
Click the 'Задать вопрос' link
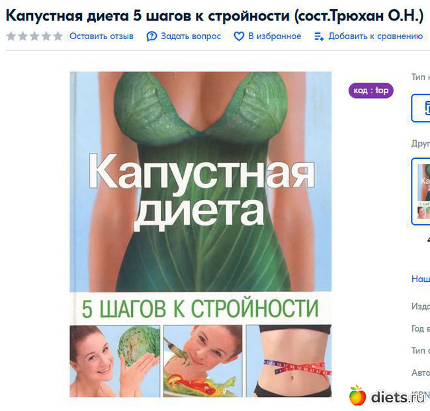pos(191,36)
